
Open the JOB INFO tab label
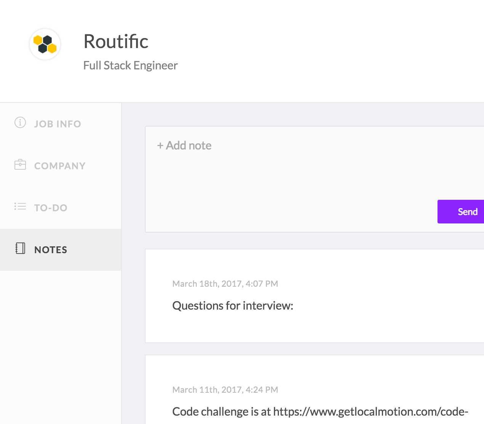point(58,124)
